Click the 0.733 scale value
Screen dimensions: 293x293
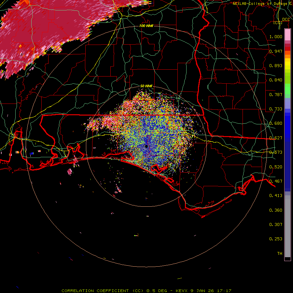[x=276, y=109]
